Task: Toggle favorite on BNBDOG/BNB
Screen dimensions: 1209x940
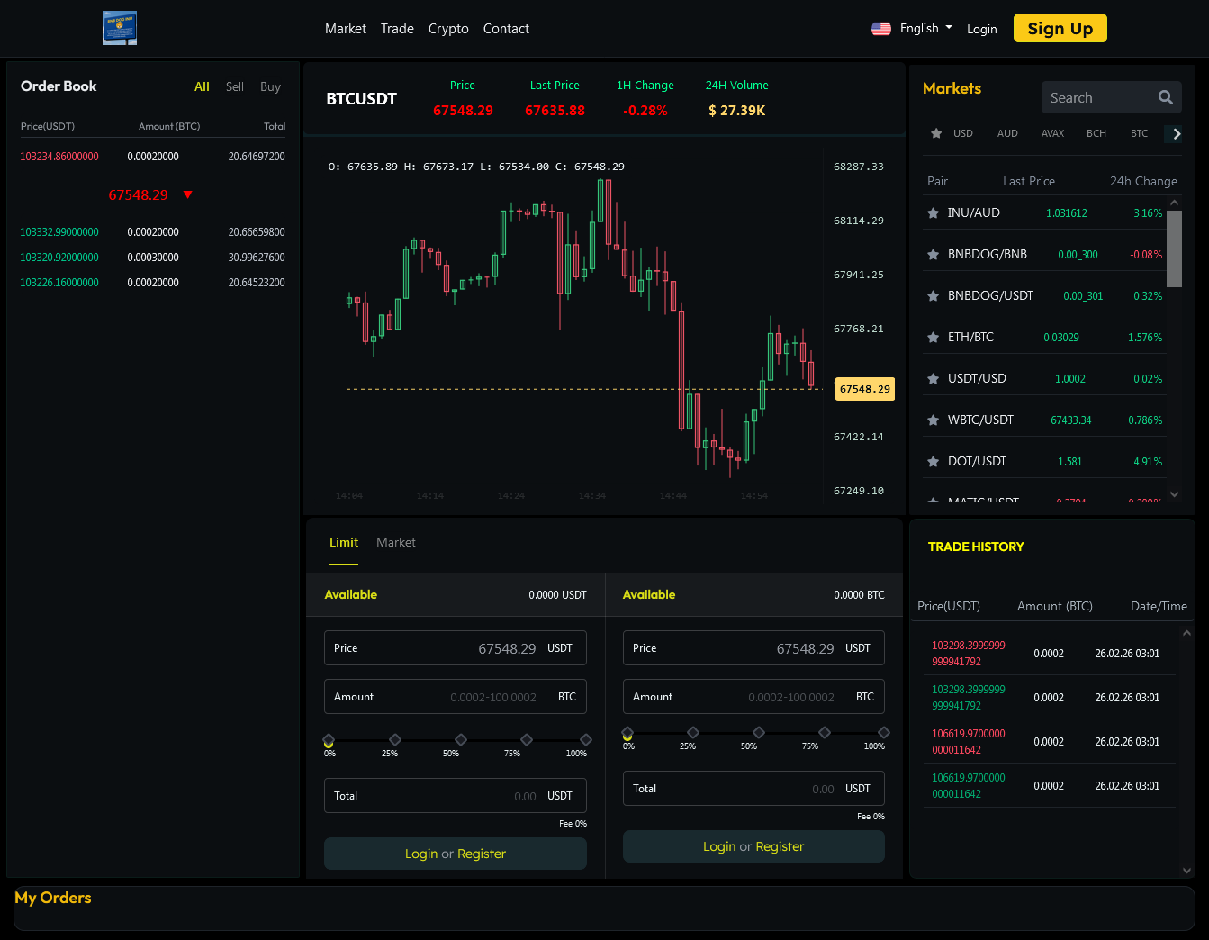Action: point(933,254)
